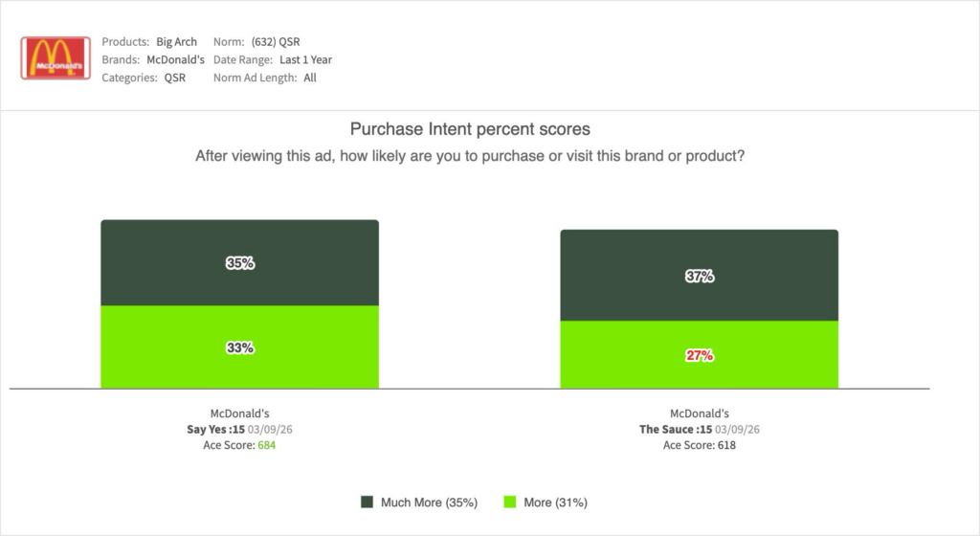Select The Sauce dark 37% bar segment
Screen dimensions: 980x536
click(699, 276)
